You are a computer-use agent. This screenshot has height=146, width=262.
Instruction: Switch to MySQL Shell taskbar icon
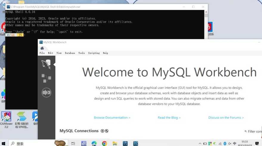[x=125, y=144]
